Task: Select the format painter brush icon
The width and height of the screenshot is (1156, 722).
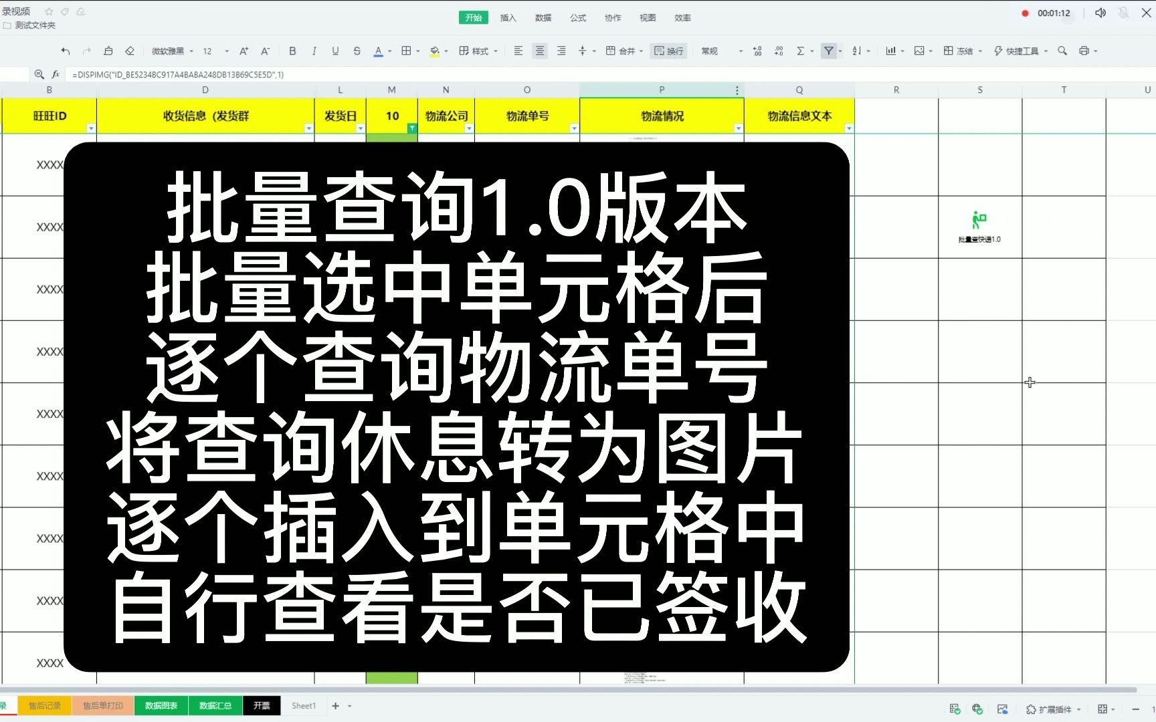Action: pyautogui.click(x=108, y=51)
